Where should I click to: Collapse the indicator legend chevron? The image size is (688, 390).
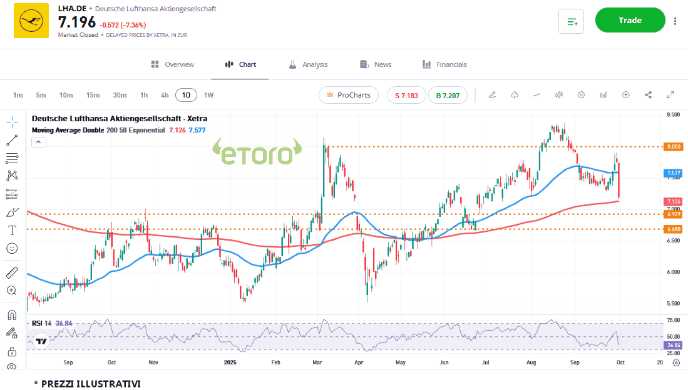tap(38, 142)
